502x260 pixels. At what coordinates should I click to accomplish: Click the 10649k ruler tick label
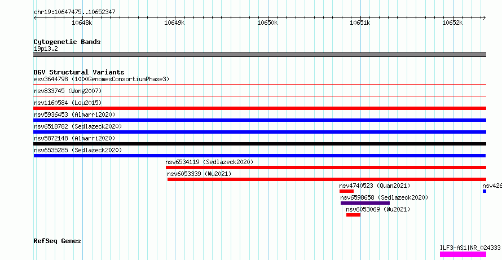tap(174, 23)
